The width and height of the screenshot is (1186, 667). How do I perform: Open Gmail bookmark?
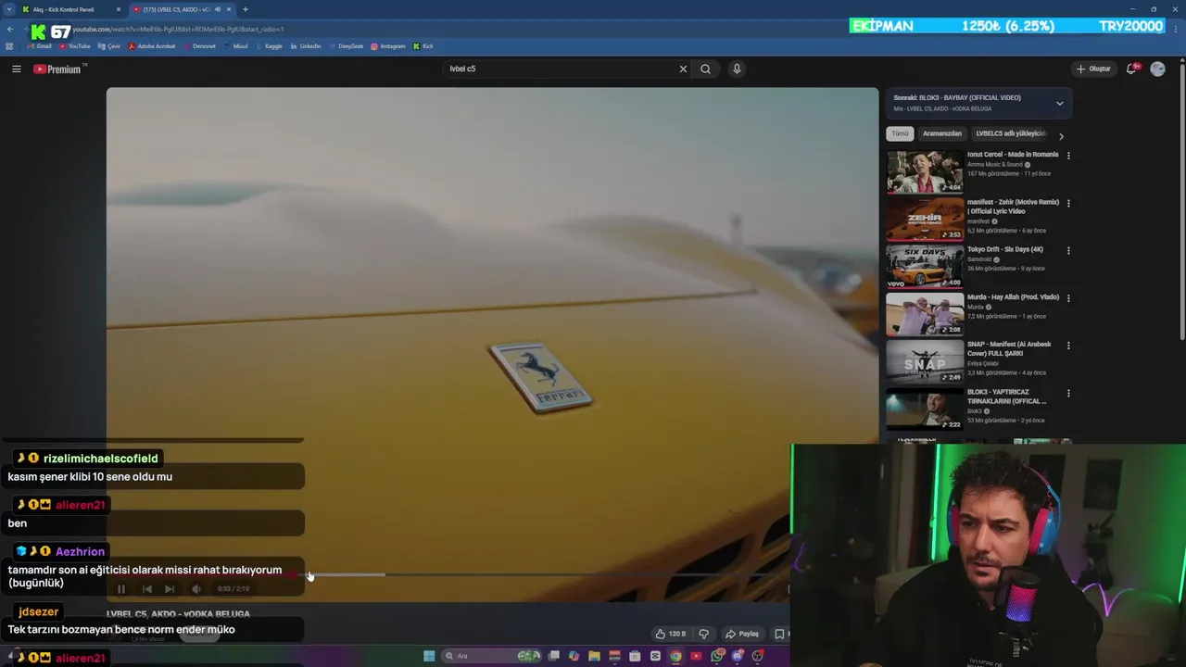tap(39, 46)
